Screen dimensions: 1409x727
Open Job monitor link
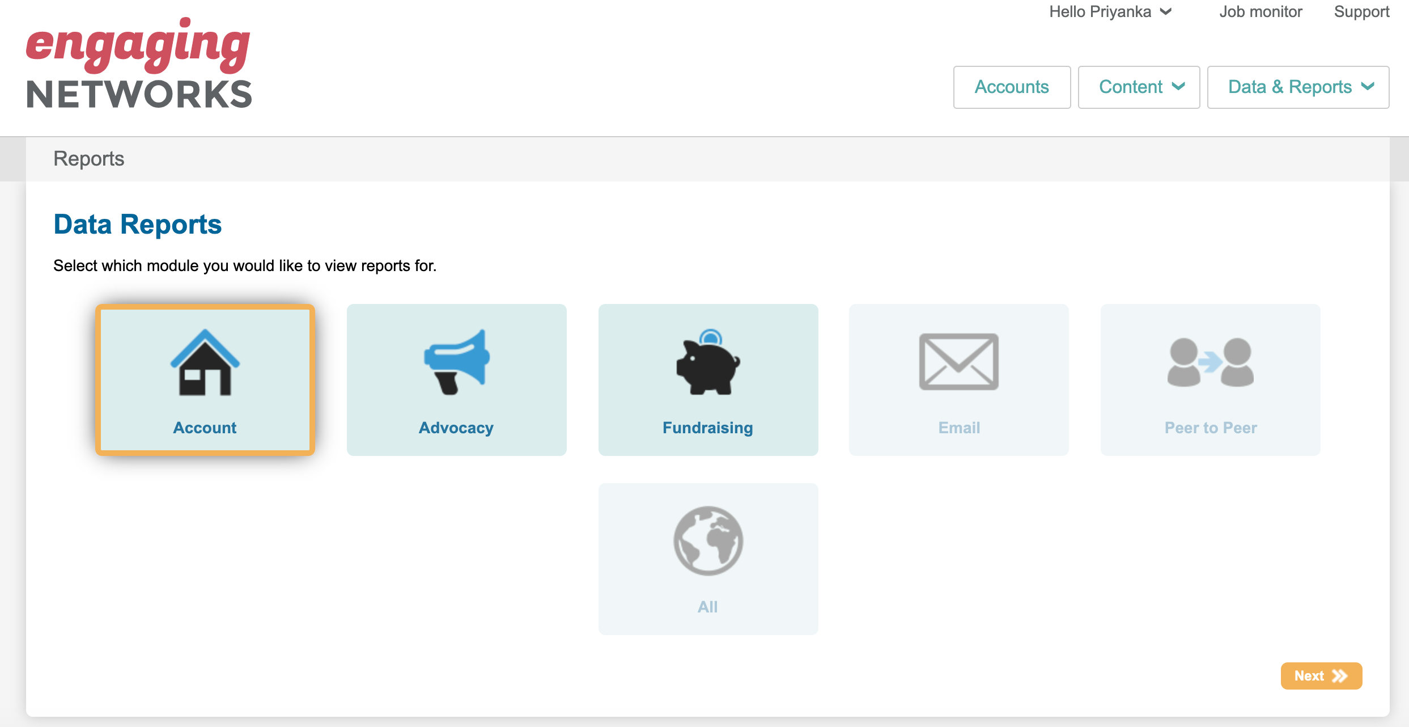tap(1261, 12)
